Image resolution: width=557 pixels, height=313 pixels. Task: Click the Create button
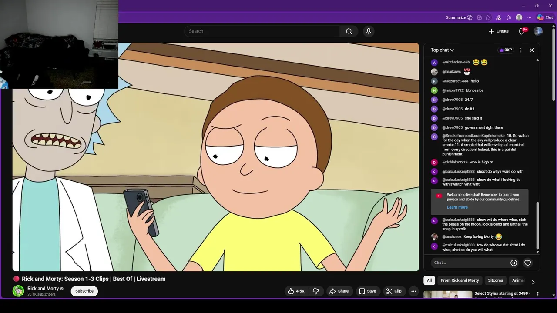click(498, 31)
